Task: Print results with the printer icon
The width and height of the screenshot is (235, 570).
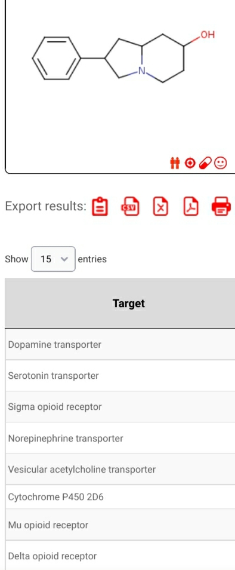Action: coord(221,207)
